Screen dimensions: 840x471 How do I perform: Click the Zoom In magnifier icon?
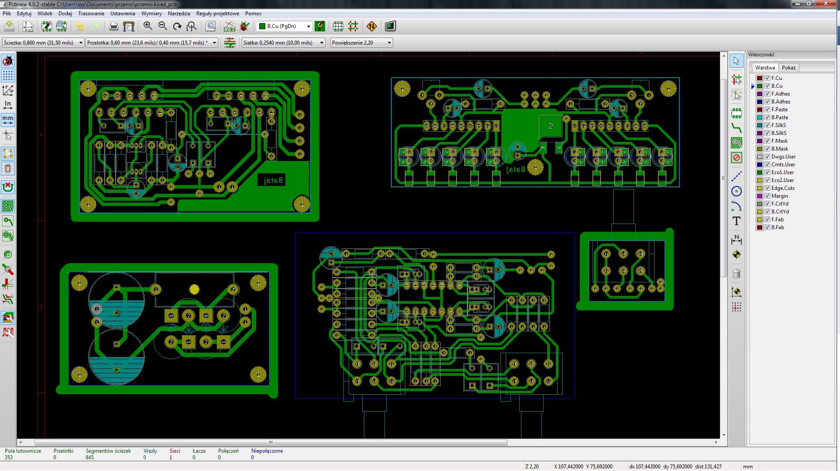(x=148, y=26)
